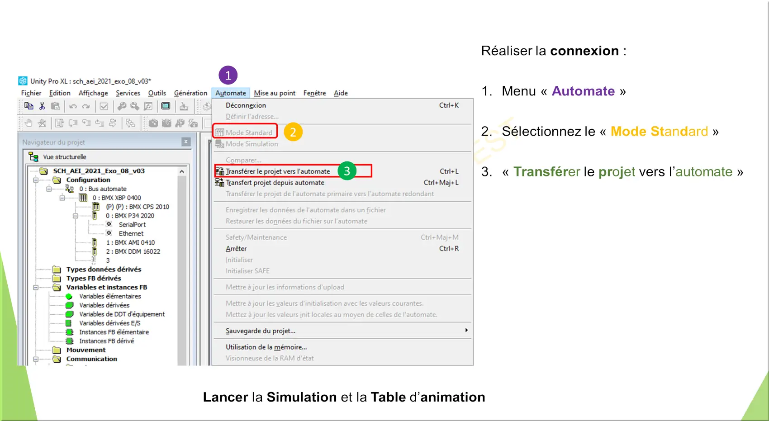Select Types données dérivés folder
Viewport: 769px width, 421px height.
click(x=104, y=270)
